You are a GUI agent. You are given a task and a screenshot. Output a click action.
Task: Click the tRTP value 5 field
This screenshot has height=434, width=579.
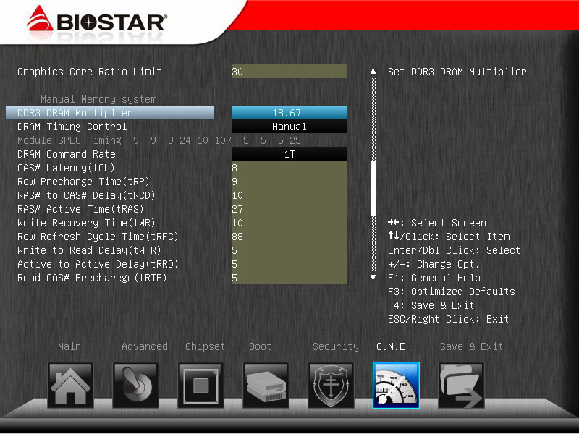[289, 278]
